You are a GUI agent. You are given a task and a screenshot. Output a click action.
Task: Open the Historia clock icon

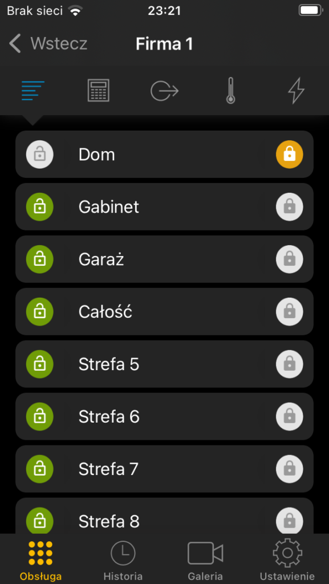pyautogui.click(x=123, y=553)
